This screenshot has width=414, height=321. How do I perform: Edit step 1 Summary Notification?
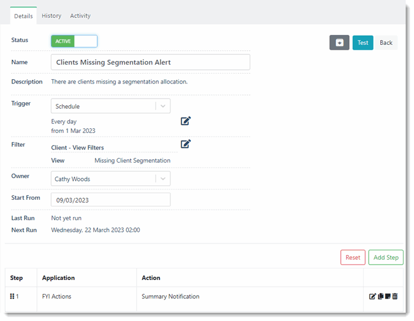click(x=372, y=297)
